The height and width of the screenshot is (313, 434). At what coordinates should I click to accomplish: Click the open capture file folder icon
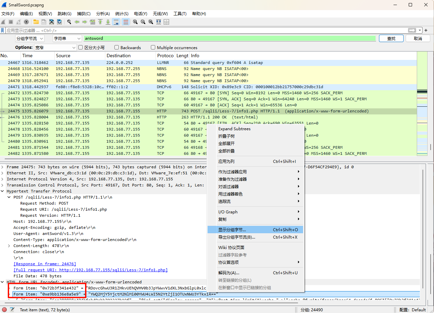36,22
